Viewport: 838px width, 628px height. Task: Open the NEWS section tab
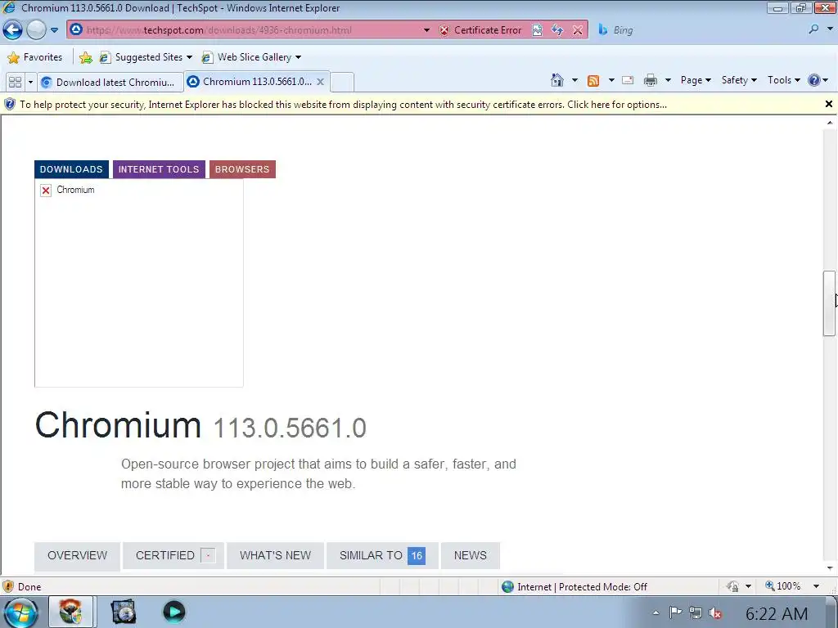pos(471,556)
